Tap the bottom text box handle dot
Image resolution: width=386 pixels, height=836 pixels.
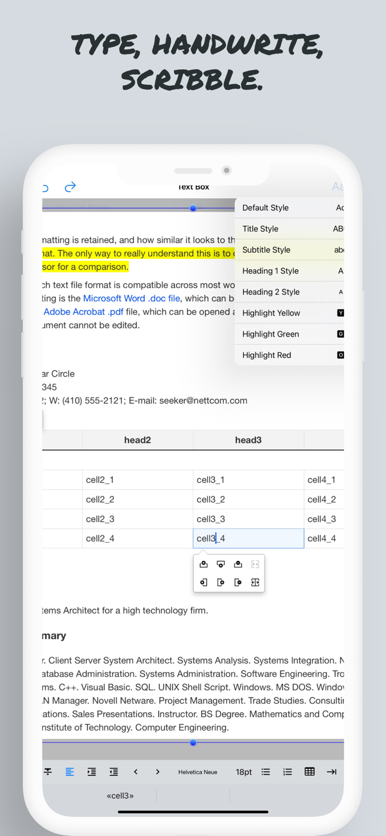click(x=193, y=742)
